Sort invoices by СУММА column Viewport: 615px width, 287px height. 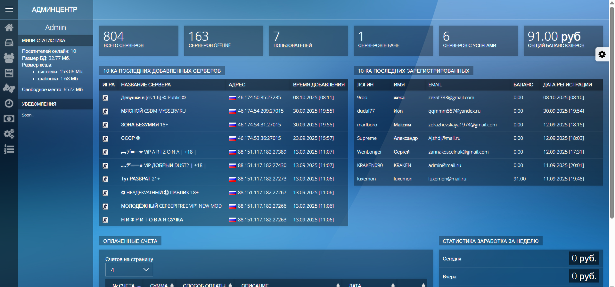(161, 285)
